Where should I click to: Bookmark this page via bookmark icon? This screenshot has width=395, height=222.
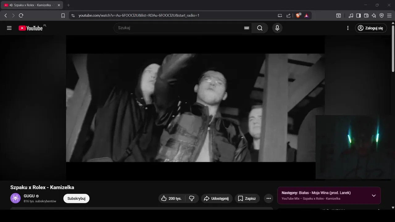[63, 15]
